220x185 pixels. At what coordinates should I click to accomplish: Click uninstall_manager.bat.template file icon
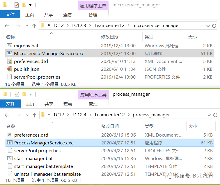coord(10,173)
